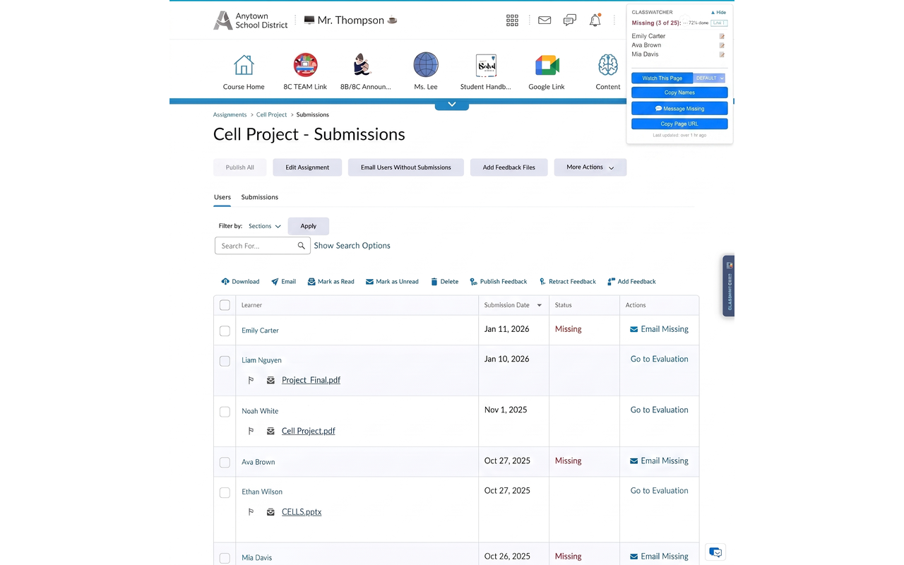Click Email in the submissions toolbar
Viewport: 904px width, 565px height.
[283, 281]
